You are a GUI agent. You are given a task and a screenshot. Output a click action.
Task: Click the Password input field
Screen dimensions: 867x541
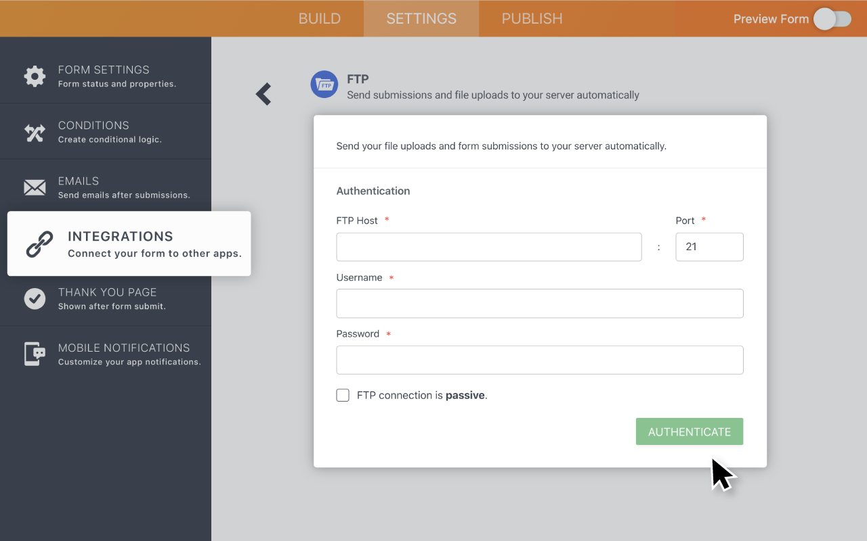(x=539, y=360)
